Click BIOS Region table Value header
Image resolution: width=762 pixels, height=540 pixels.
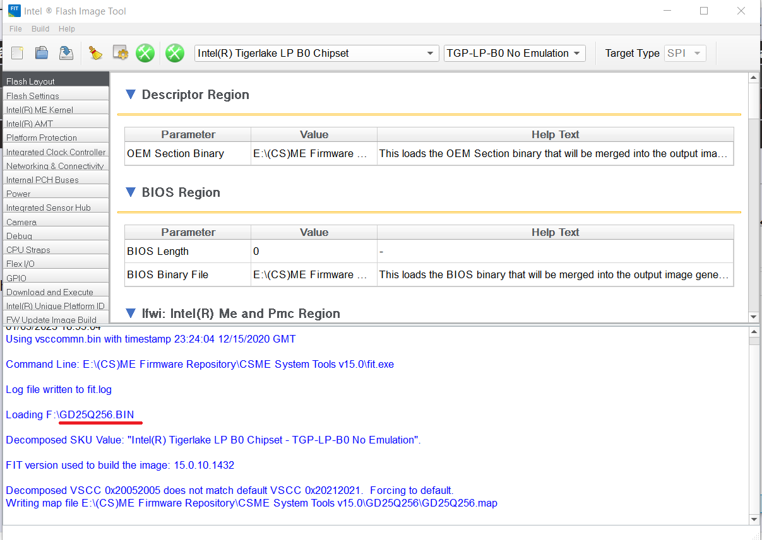(x=314, y=232)
